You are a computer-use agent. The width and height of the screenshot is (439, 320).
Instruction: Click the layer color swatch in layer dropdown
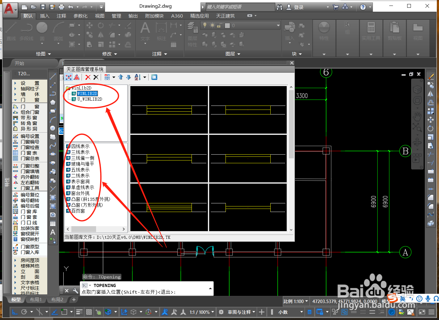(x=227, y=25)
